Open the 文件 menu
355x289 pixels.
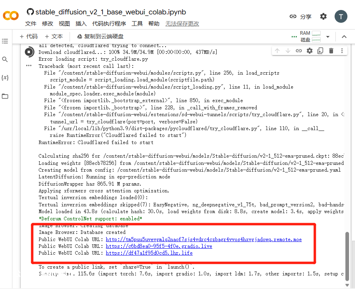click(x=30, y=24)
